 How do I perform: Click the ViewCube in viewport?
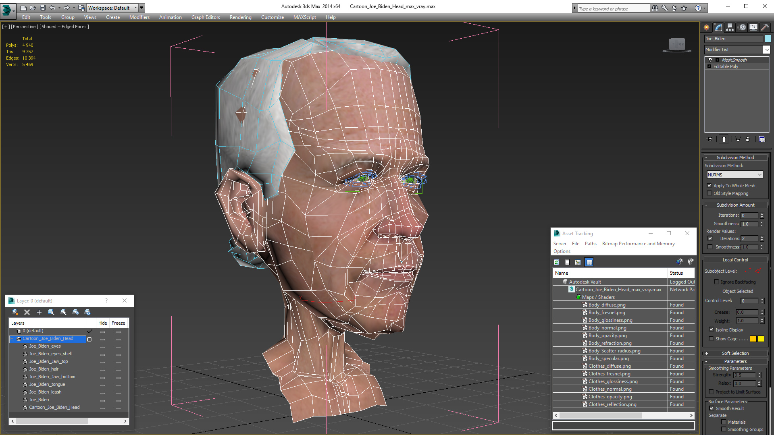click(x=677, y=44)
